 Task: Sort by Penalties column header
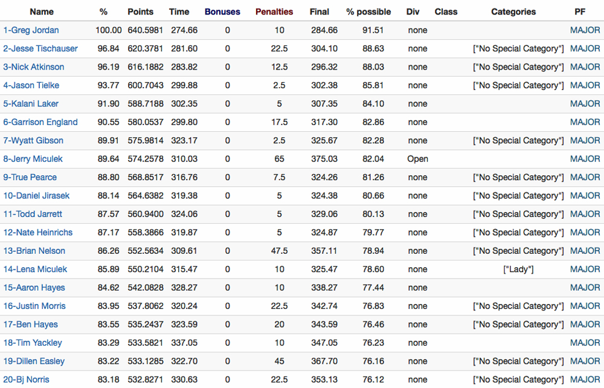[x=274, y=12]
